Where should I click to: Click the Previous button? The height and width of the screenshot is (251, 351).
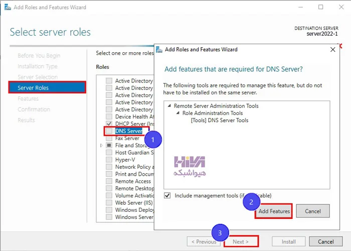pyautogui.click(x=204, y=241)
